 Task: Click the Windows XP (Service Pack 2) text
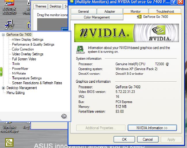(137, 69)
